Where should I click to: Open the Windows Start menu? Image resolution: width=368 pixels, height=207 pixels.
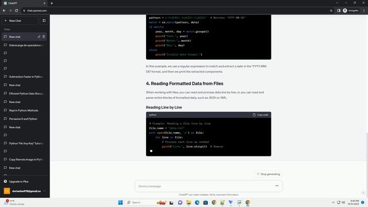click(120, 202)
